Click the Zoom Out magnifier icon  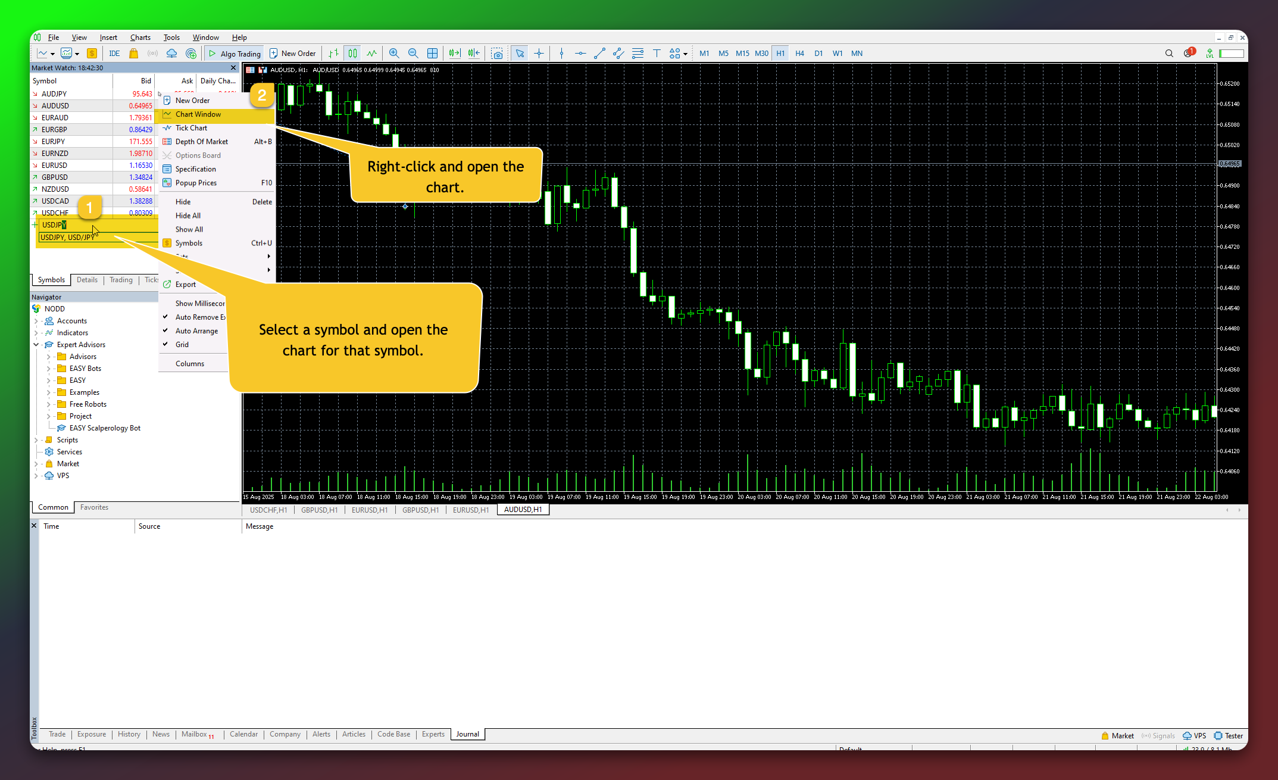[413, 53]
